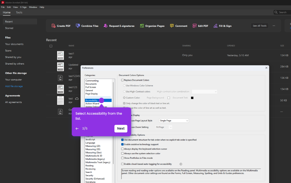The image size is (291, 183).
Task: Click the info icon next to auto-tagging
Action: coord(181,164)
